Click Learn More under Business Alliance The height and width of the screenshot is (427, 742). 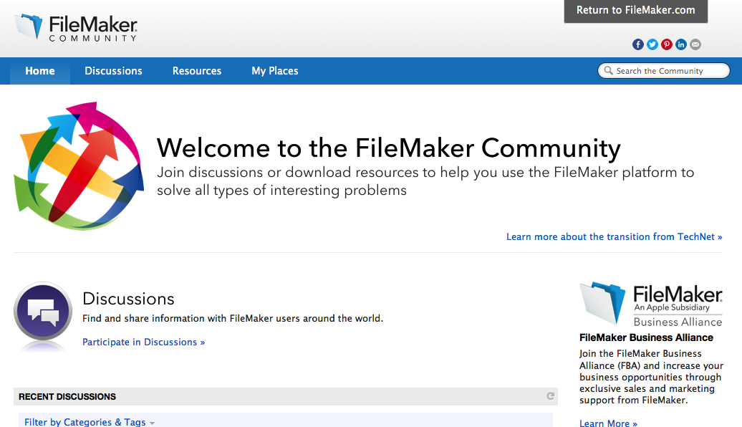608,423
